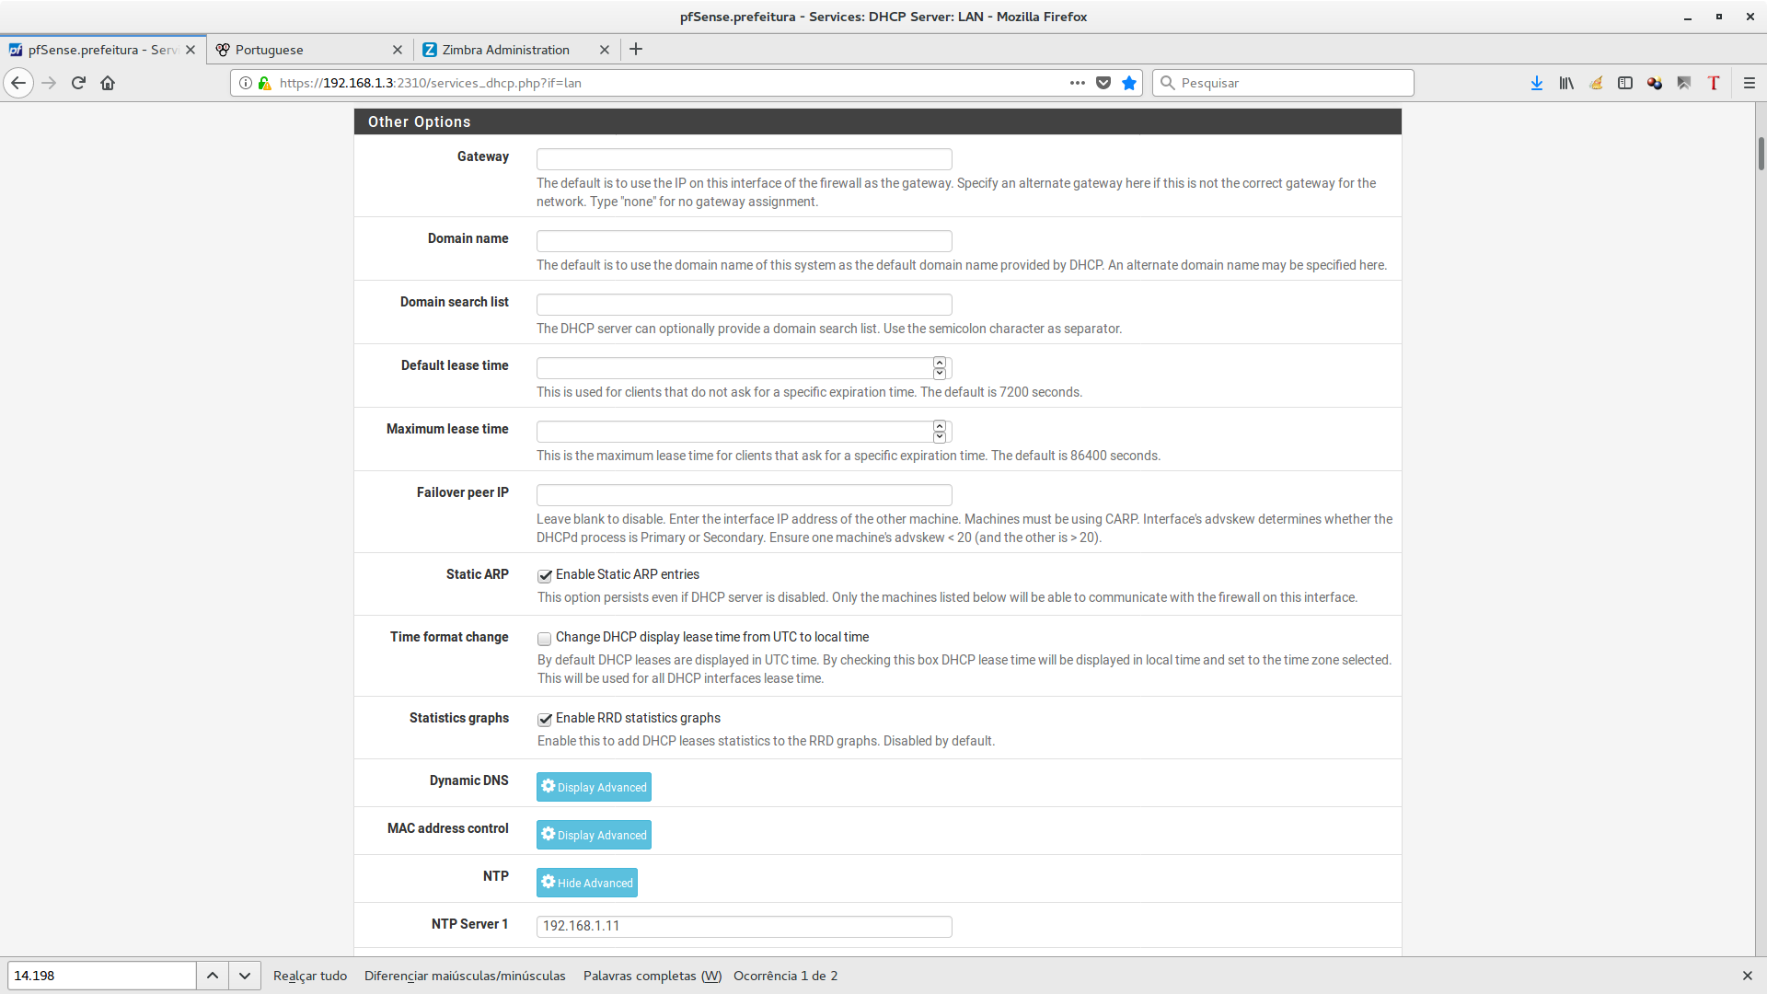
Task: Click the Domain search list field
Action: point(744,305)
